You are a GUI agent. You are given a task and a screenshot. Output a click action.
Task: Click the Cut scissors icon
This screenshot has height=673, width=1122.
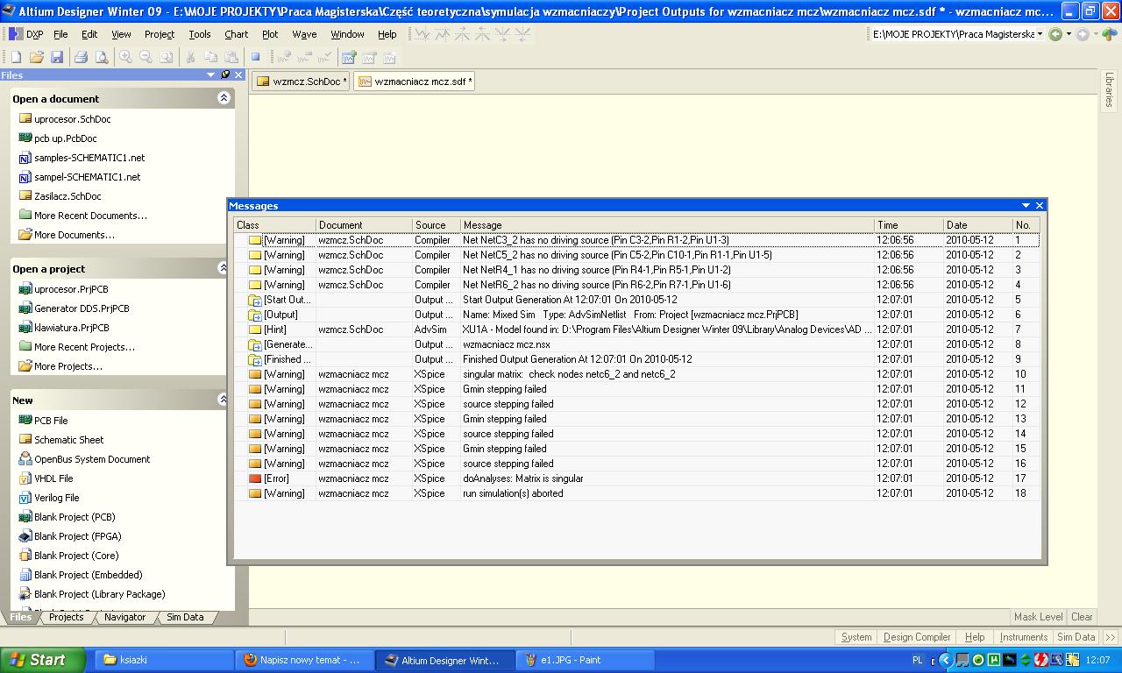point(189,57)
